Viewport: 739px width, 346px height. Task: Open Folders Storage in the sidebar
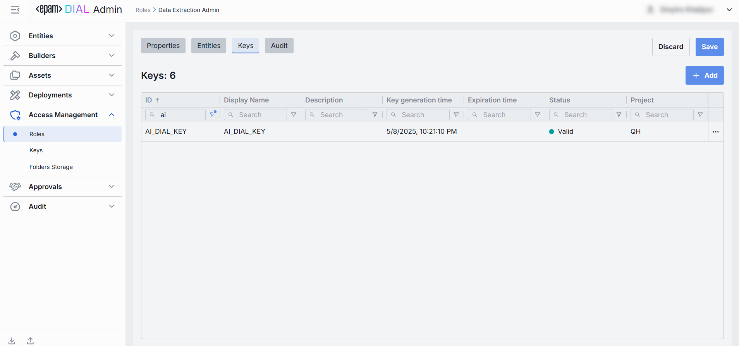51,167
